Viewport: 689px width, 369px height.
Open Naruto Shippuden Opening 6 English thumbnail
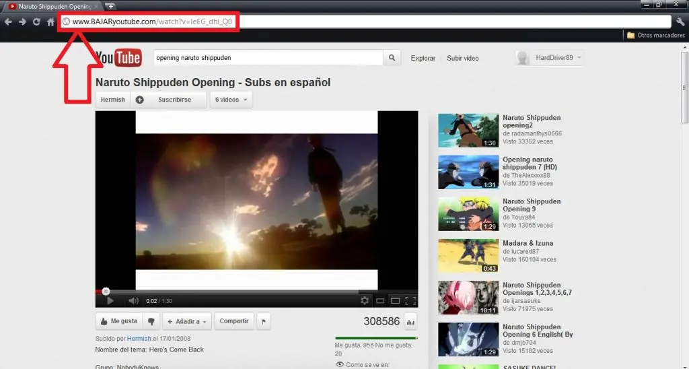click(x=468, y=339)
